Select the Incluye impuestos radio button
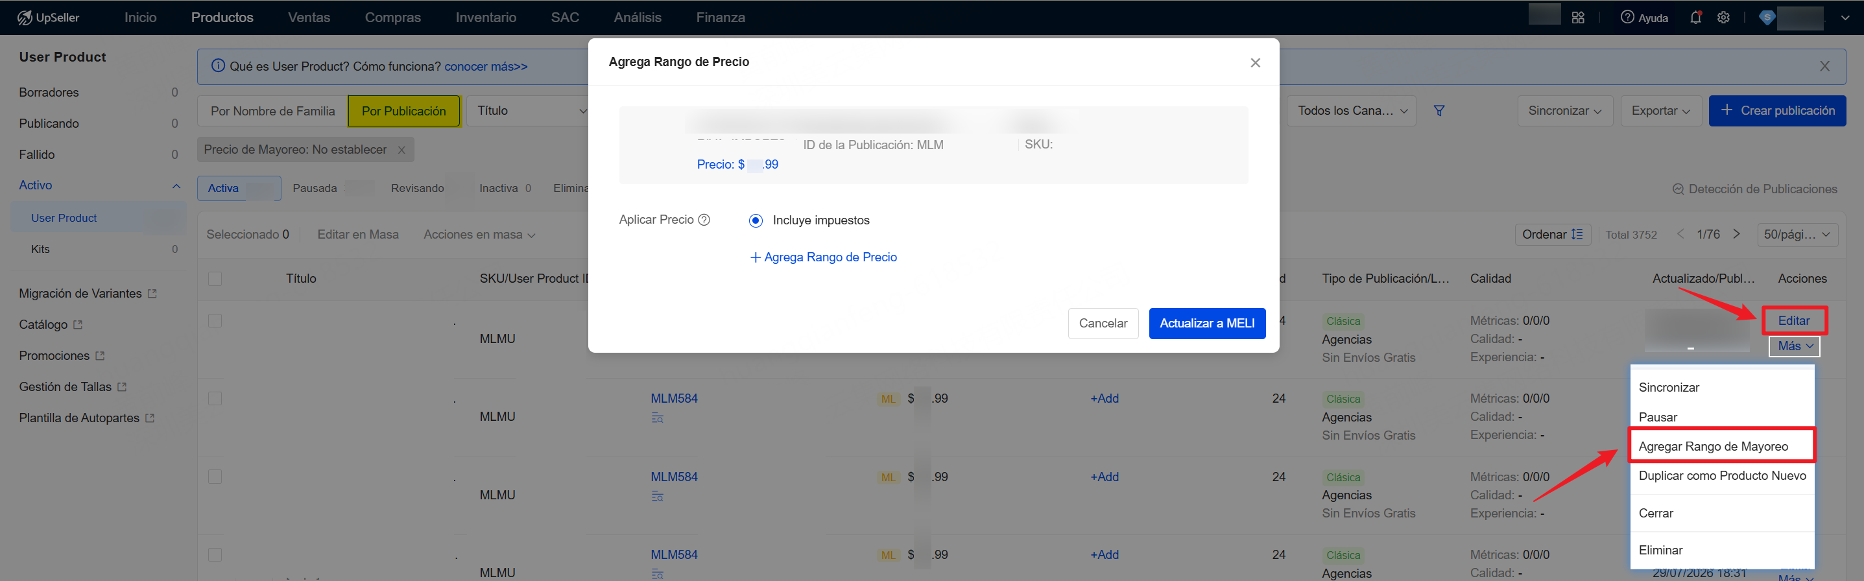Viewport: 1864px width, 581px height. 756,220
